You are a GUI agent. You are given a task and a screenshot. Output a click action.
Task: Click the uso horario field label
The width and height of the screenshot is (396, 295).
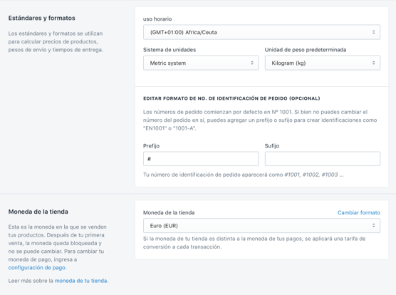point(157,19)
